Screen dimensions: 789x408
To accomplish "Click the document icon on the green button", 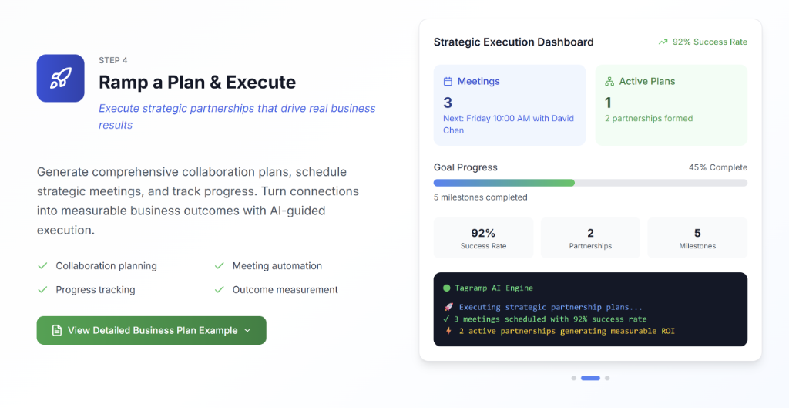I will (57, 330).
